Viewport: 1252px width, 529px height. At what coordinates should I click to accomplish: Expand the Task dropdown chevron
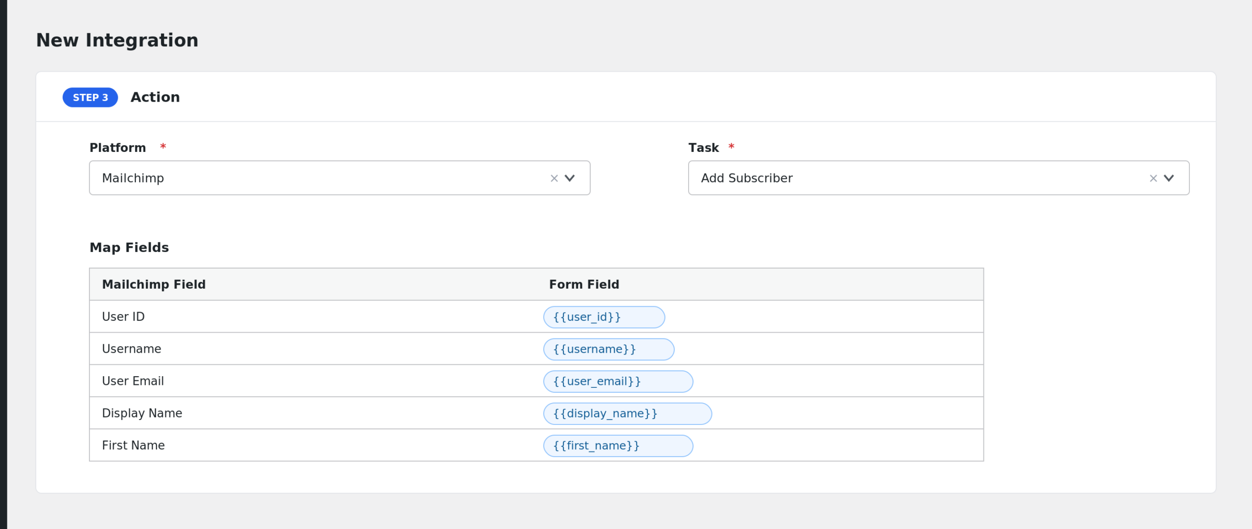[x=1169, y=178]
